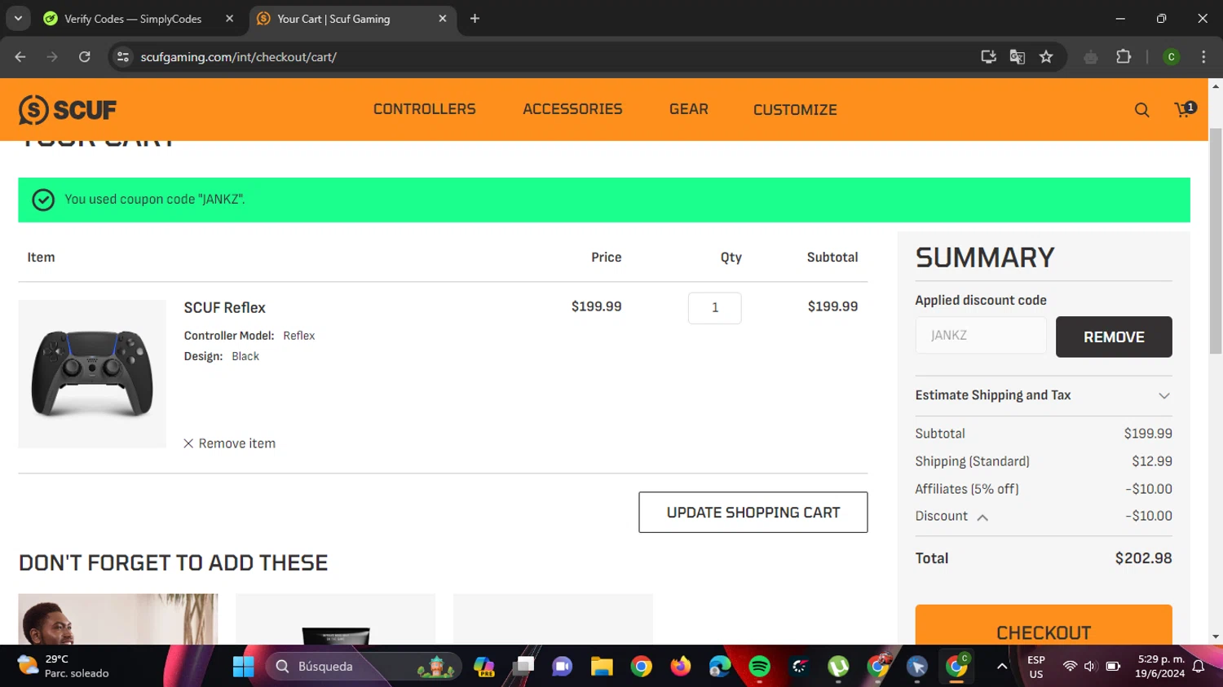Open Chrome three-dot menu
The width and height of the screenshot is (1223, 687).
point(1203,57)
